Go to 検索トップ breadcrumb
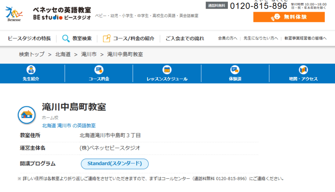 pos(32,54)
